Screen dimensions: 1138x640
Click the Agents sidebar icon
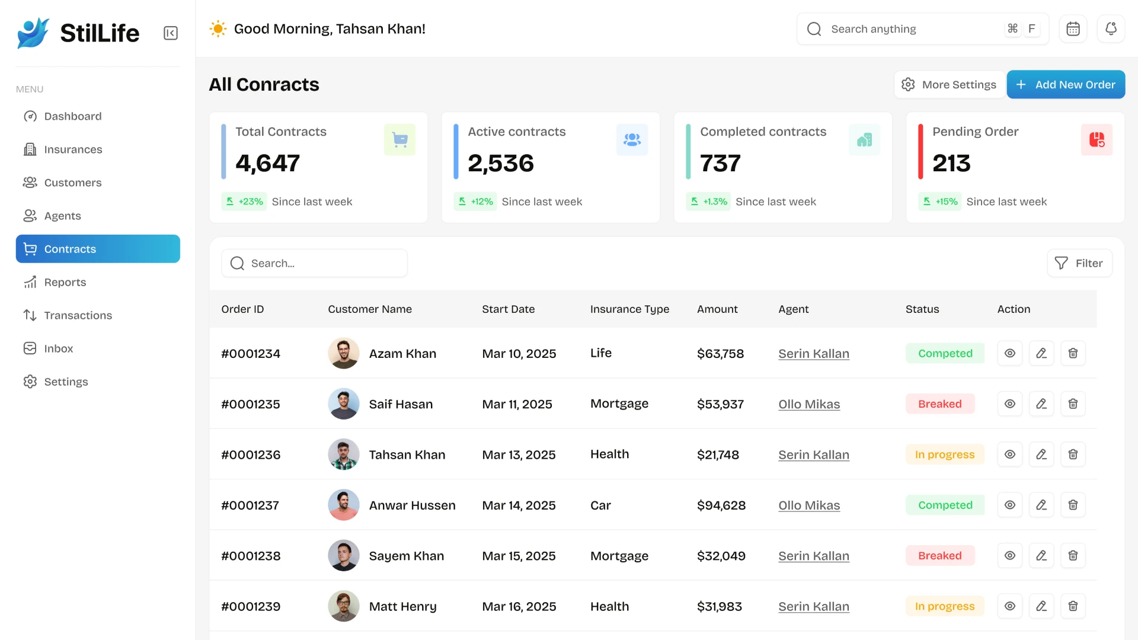pos(30,216)
